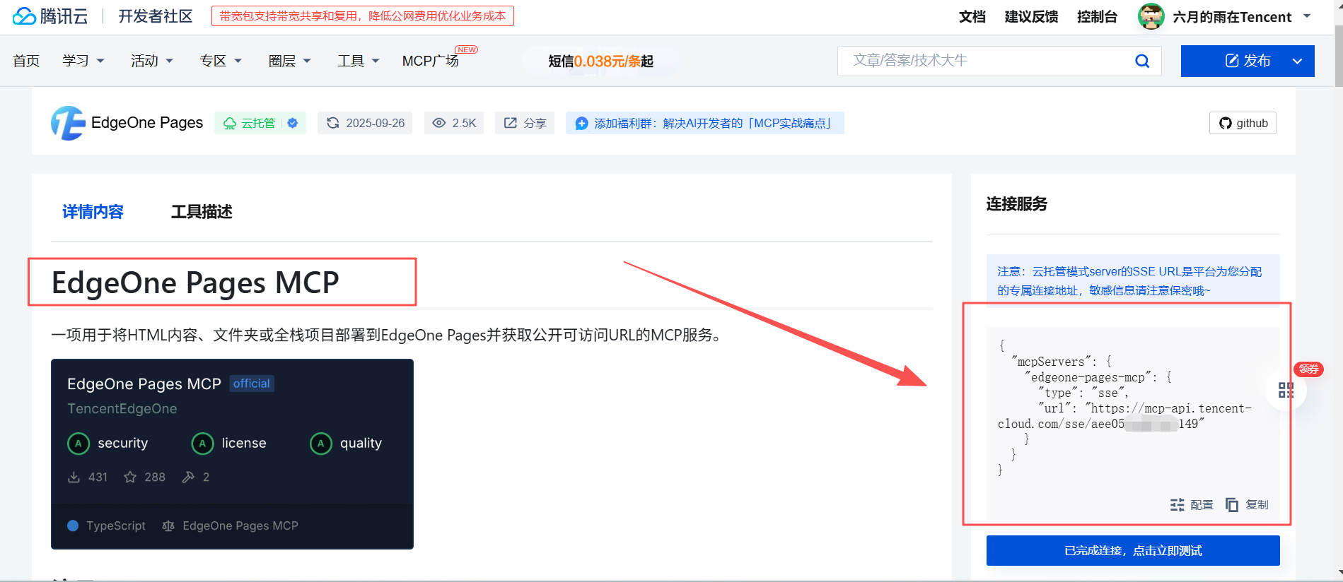Expand the 六月的雨在Tencent account dropdown arrow
The height and width of the screenshot is (582, 1343).
1307,16
